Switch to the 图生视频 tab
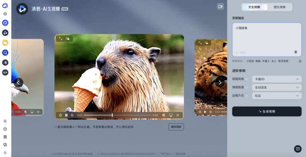The width and height of the screenshot is (306, 157). (x=280, y=7)
